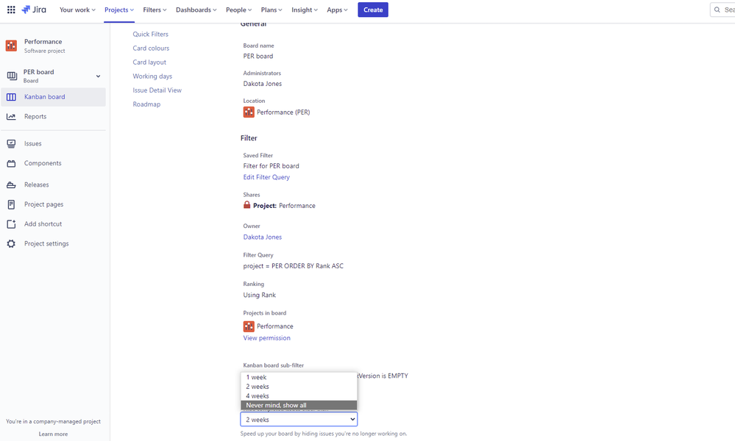
Task: Open Card layout settings
Action: tap(149, 62)
